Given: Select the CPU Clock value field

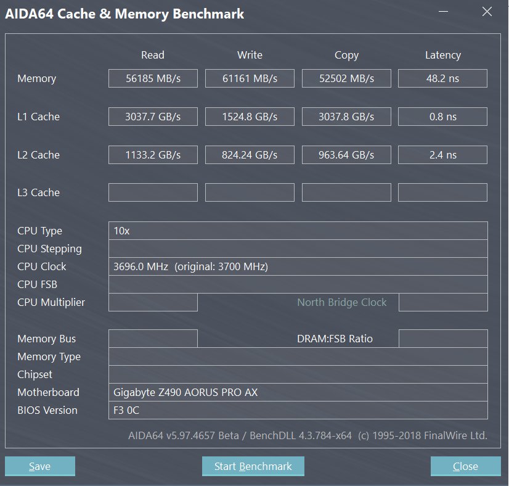Looking at the screenshot, I should point(298,266).
